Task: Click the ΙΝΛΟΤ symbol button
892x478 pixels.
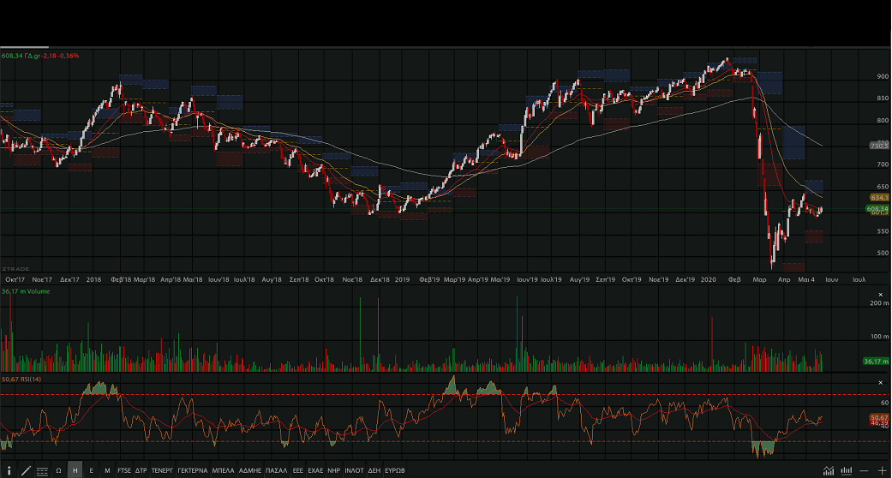Action: click(x=354, y=470)
